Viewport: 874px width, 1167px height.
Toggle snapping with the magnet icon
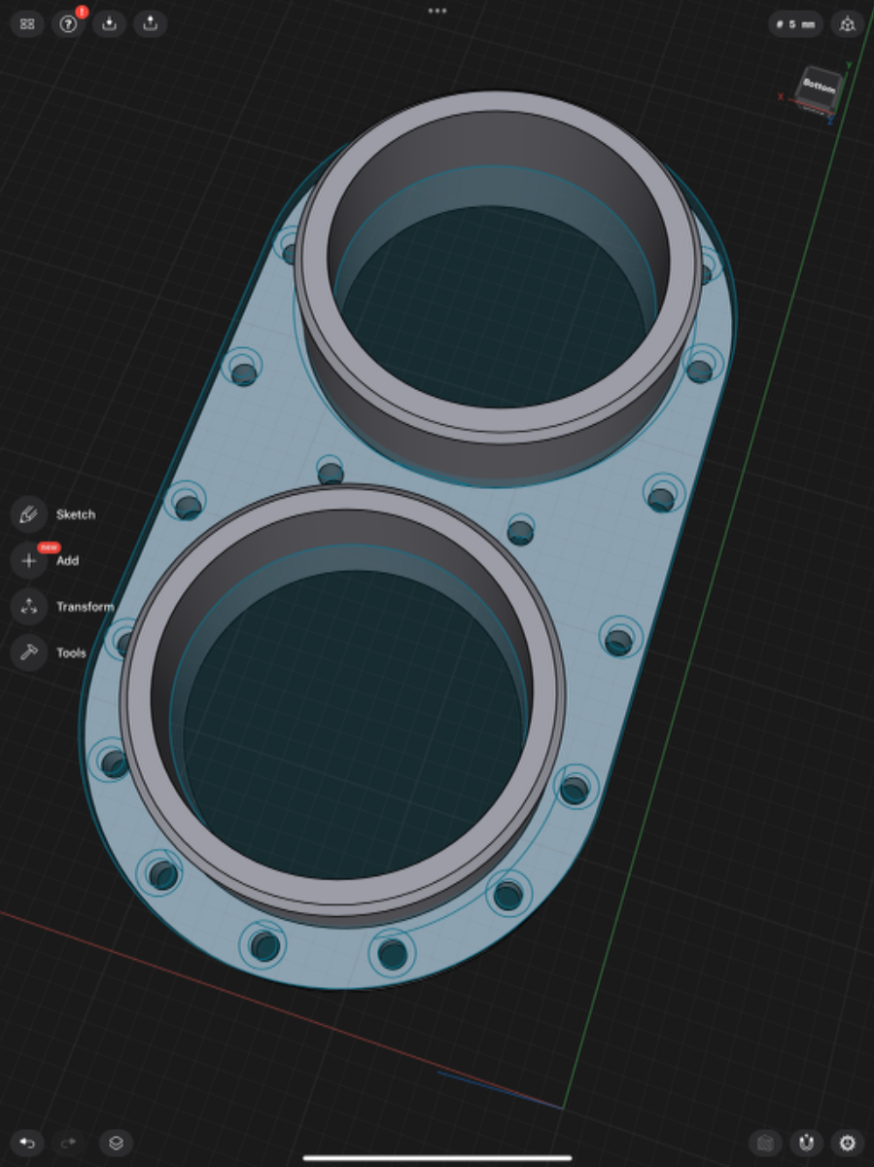click(x=806, y=1143)
